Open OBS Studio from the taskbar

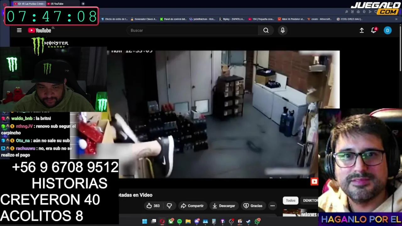(231, 221)
